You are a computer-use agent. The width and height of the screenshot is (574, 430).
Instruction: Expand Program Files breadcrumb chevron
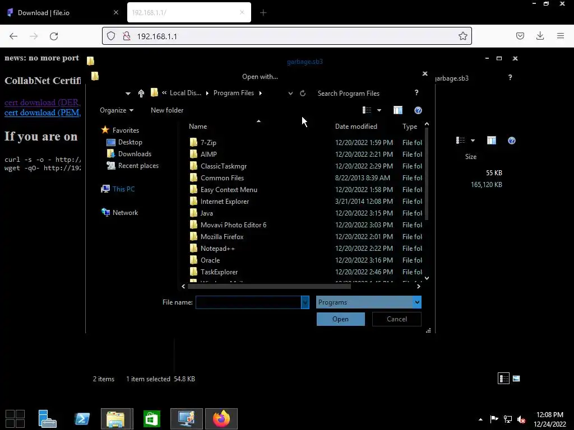[260, 94]
